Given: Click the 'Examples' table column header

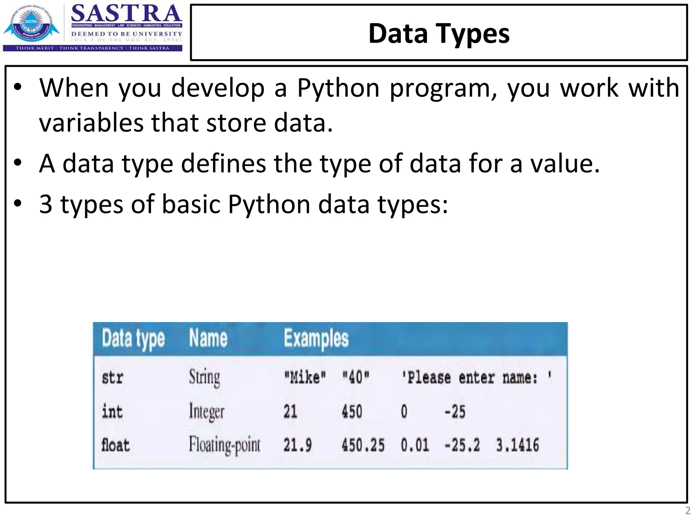Looking at the screenshot, I should pos(316,339).
